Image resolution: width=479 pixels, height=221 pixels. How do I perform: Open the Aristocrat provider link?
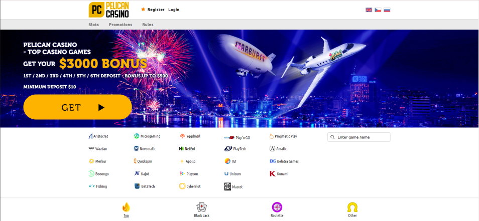(99, 136)
